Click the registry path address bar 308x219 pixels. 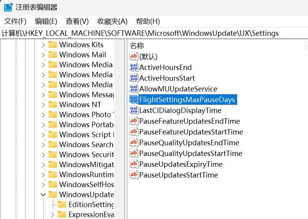click(x=154, y=33)
